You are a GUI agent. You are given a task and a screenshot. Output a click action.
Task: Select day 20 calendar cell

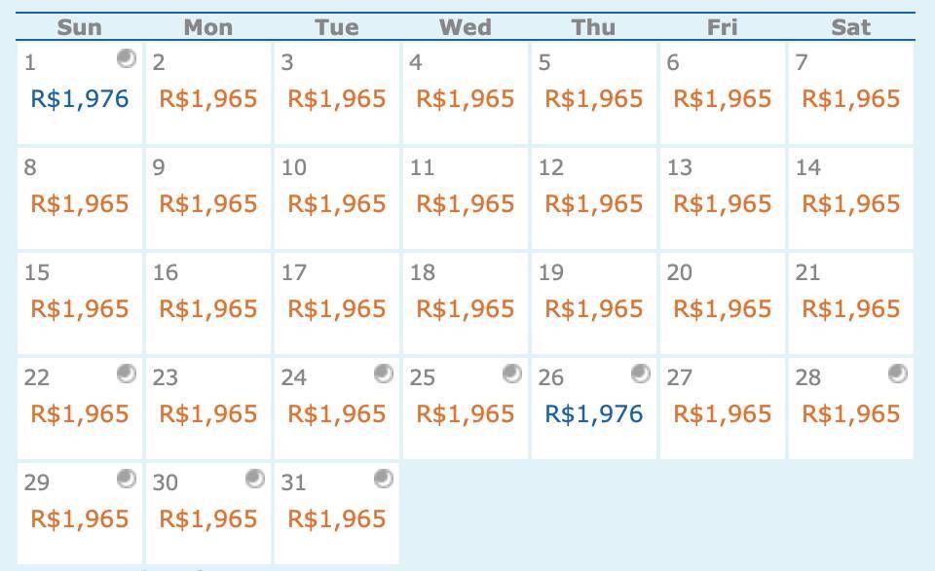[722, 303]
